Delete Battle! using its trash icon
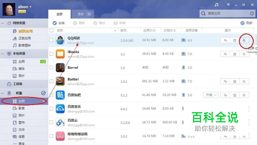The image size is (257, 145). pos(235,81)
